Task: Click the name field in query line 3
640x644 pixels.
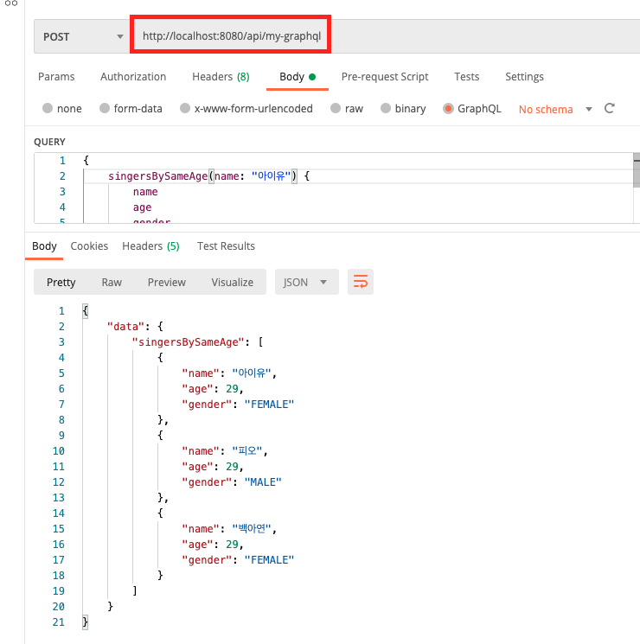Action: coord(145,192)
